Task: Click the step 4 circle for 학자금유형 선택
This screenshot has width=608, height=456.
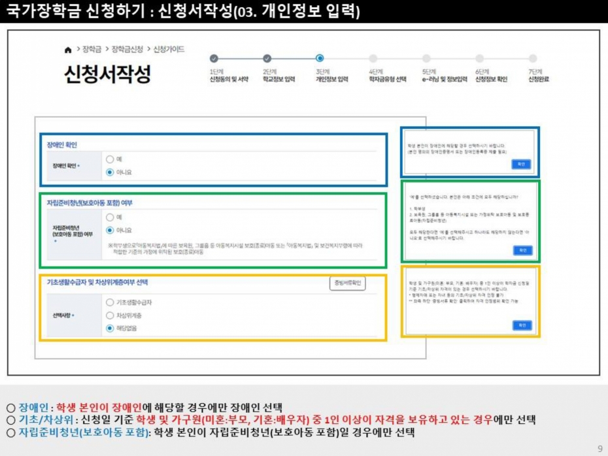Action: coord(373,59)
